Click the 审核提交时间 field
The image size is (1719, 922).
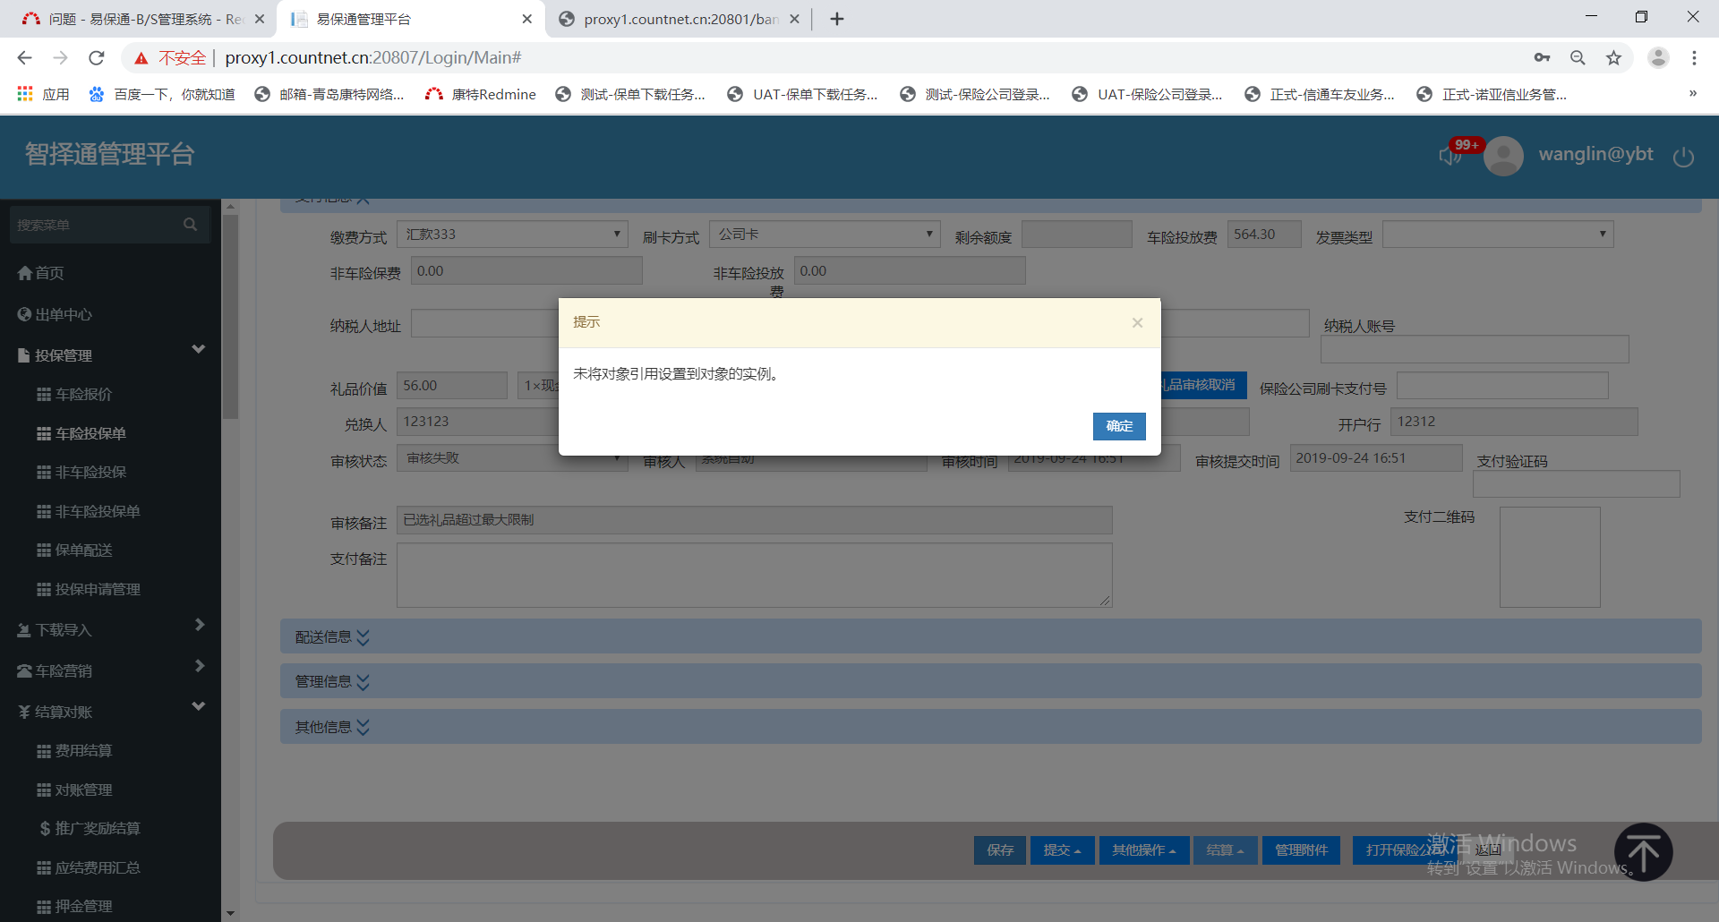[x=1376, y=458]
